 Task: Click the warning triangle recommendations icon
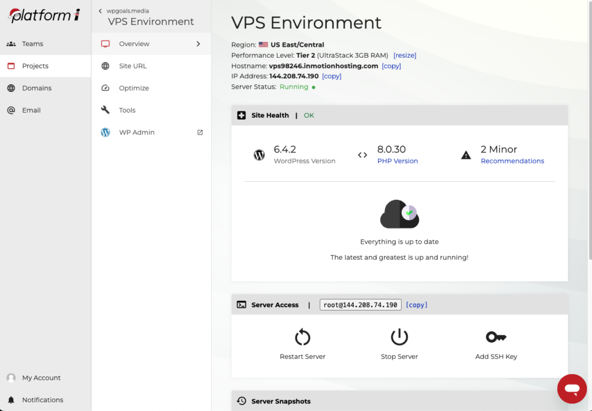coord(466,155)
